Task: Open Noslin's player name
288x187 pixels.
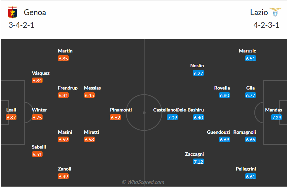Action: 197,66
